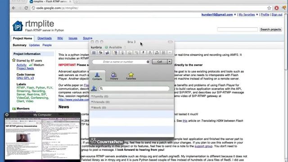The width and height of the screenshot is (288, 162).
Task: Click the My Computer screen thumbnail
Action: pos(42,138)
